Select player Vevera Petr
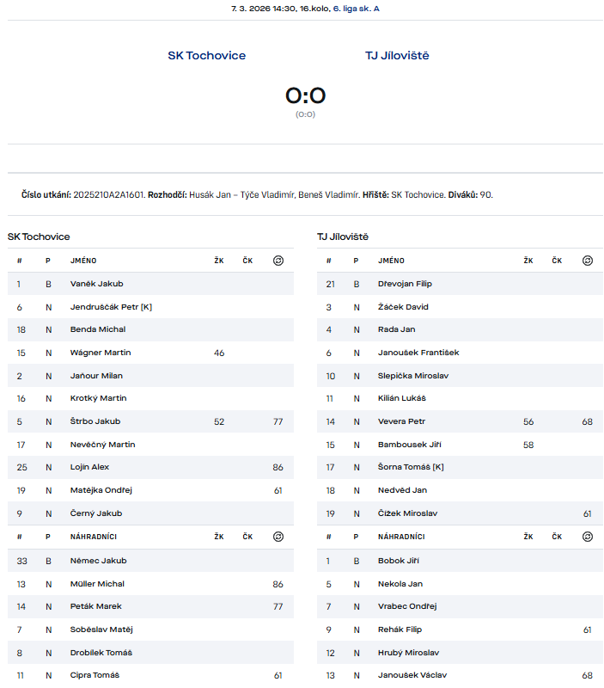Image resolution: width=604 pixels, height=688 pixels. click(401, 421)
